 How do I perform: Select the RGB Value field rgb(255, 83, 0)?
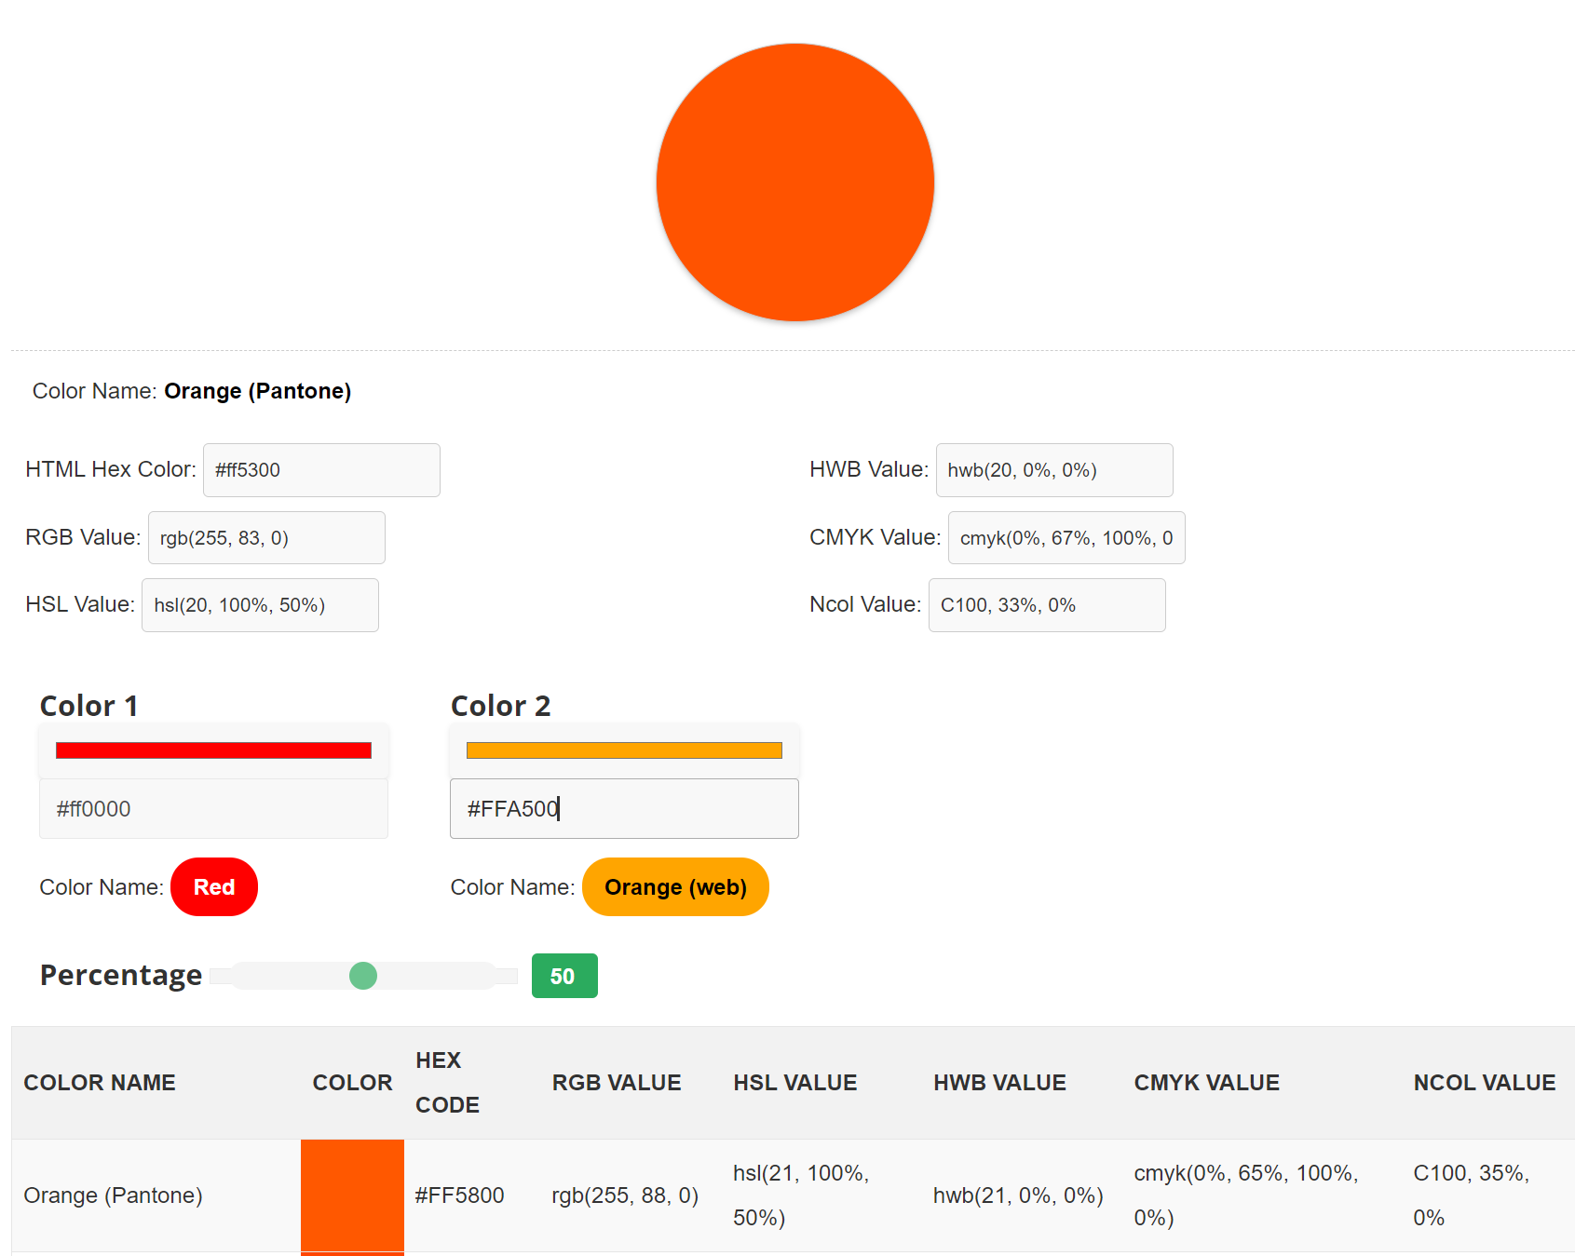click(x=266, y=538)
